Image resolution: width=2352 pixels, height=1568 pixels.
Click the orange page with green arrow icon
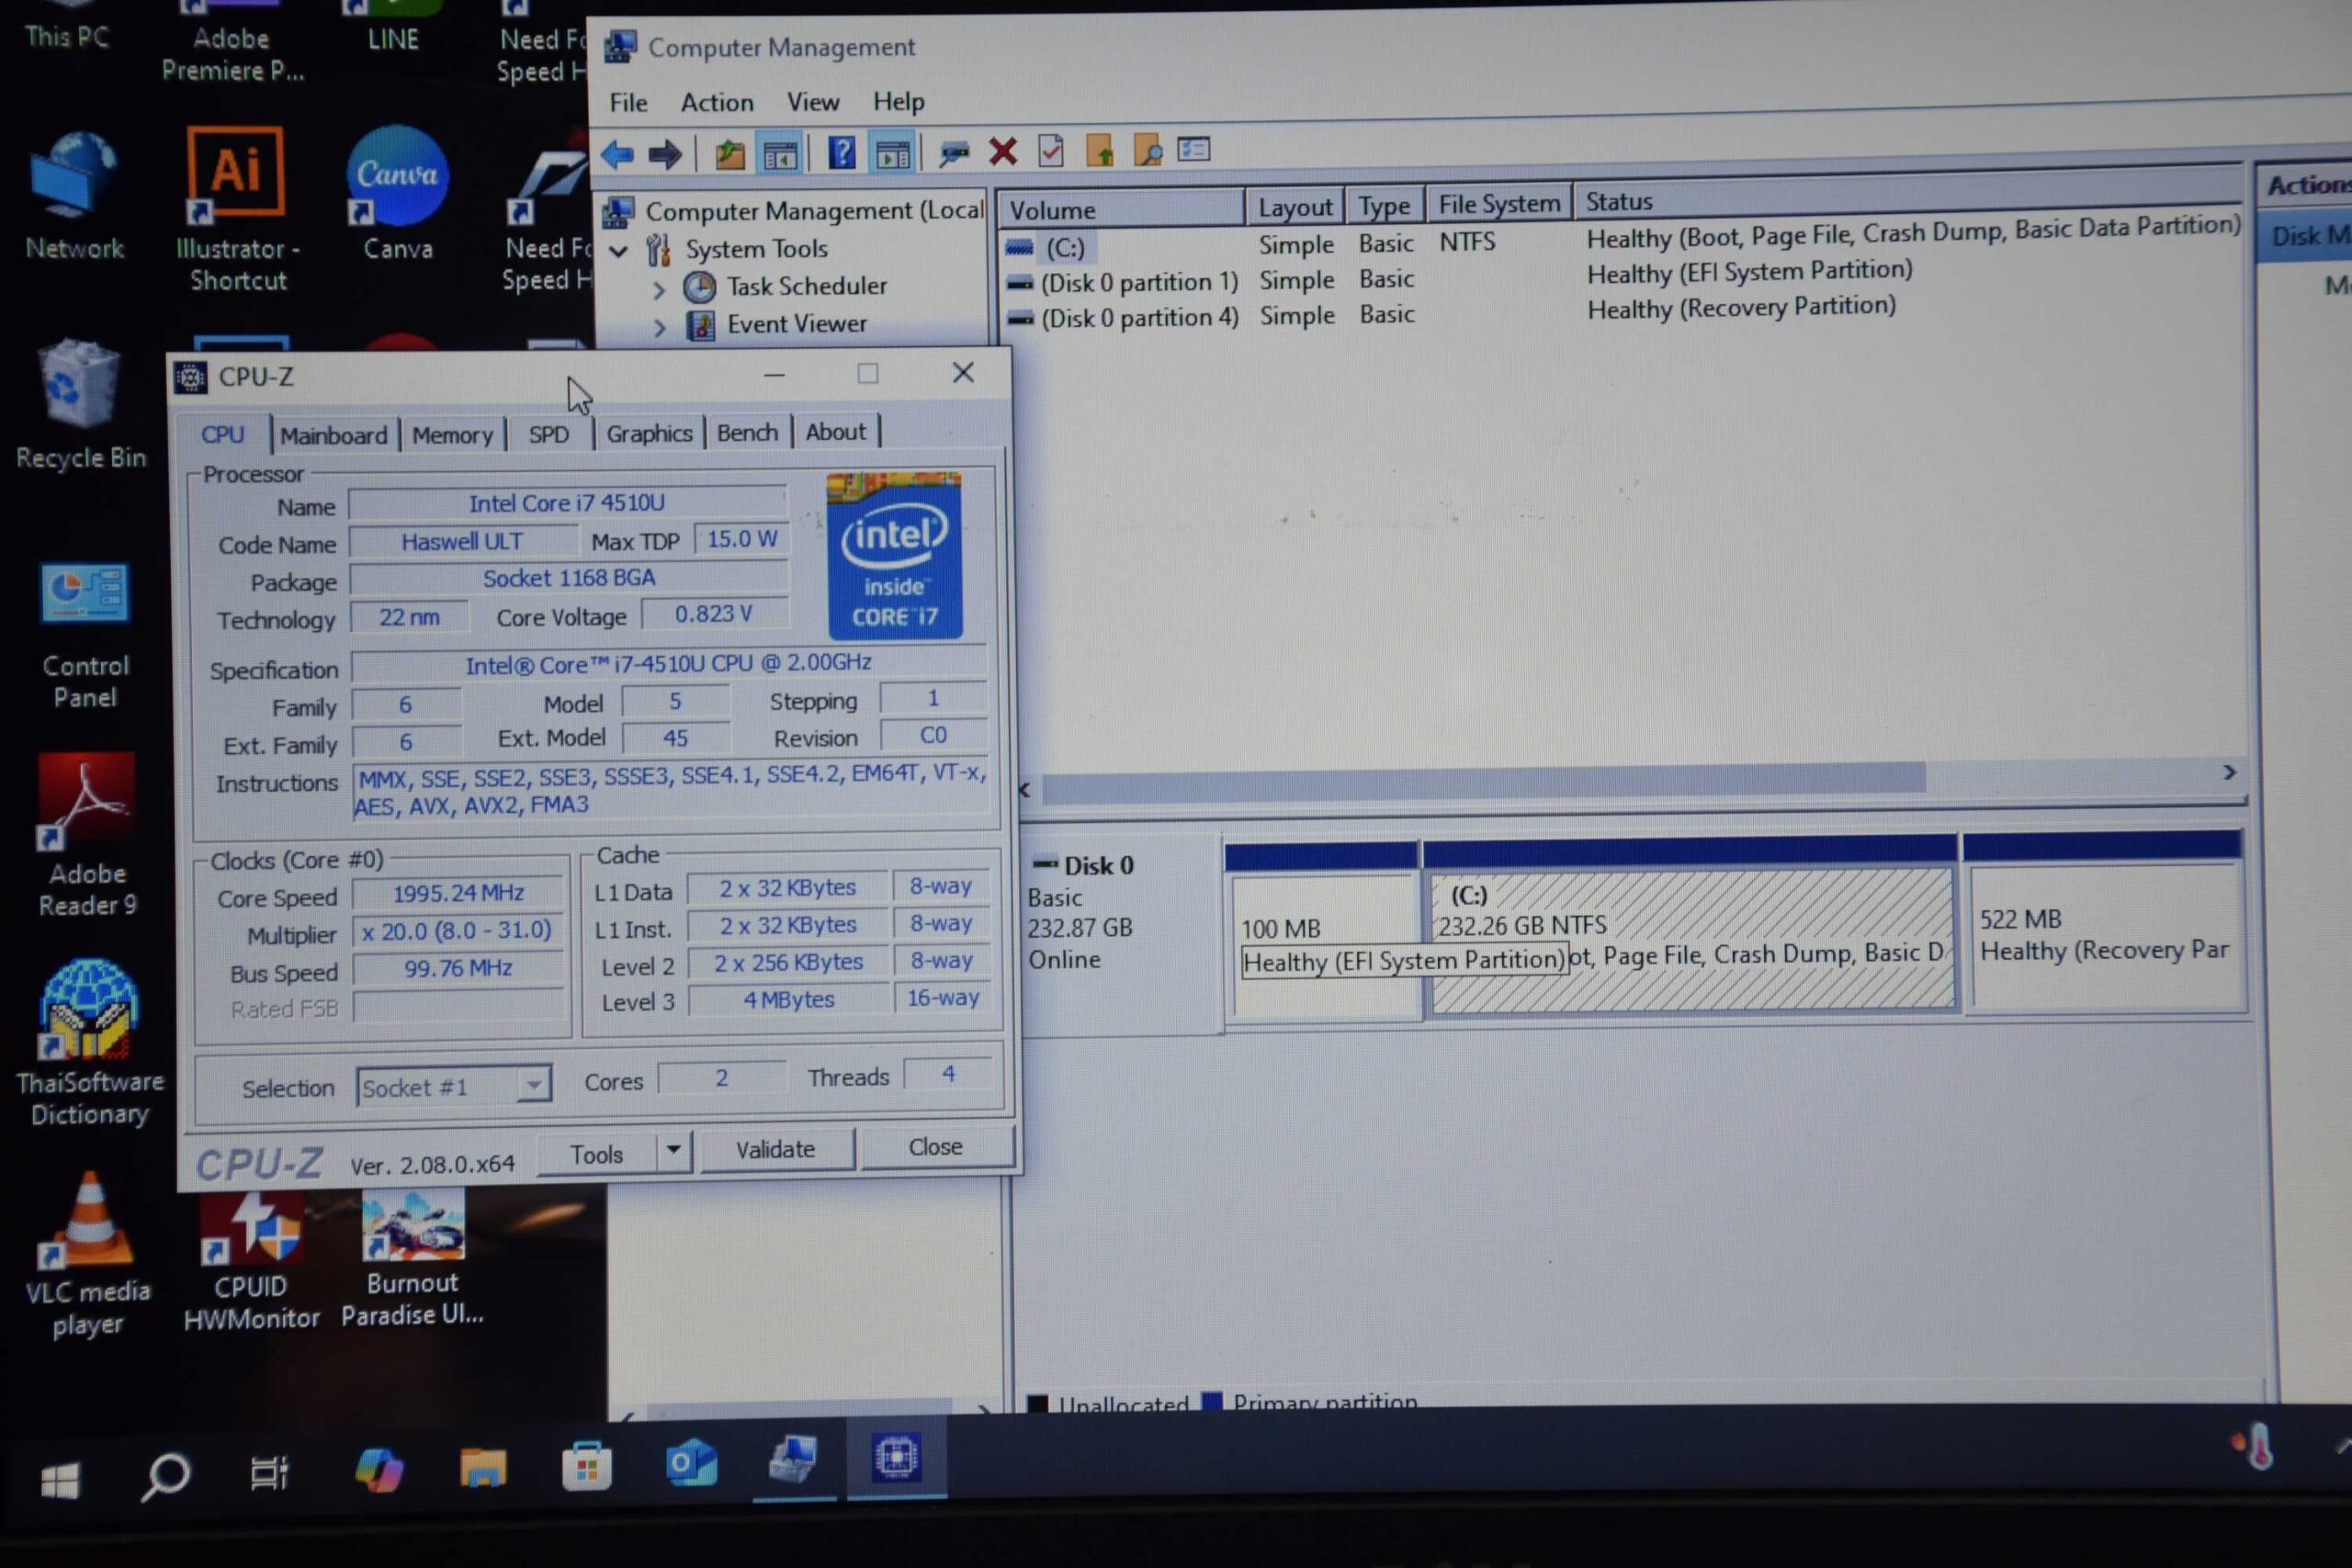point(1099,151)
